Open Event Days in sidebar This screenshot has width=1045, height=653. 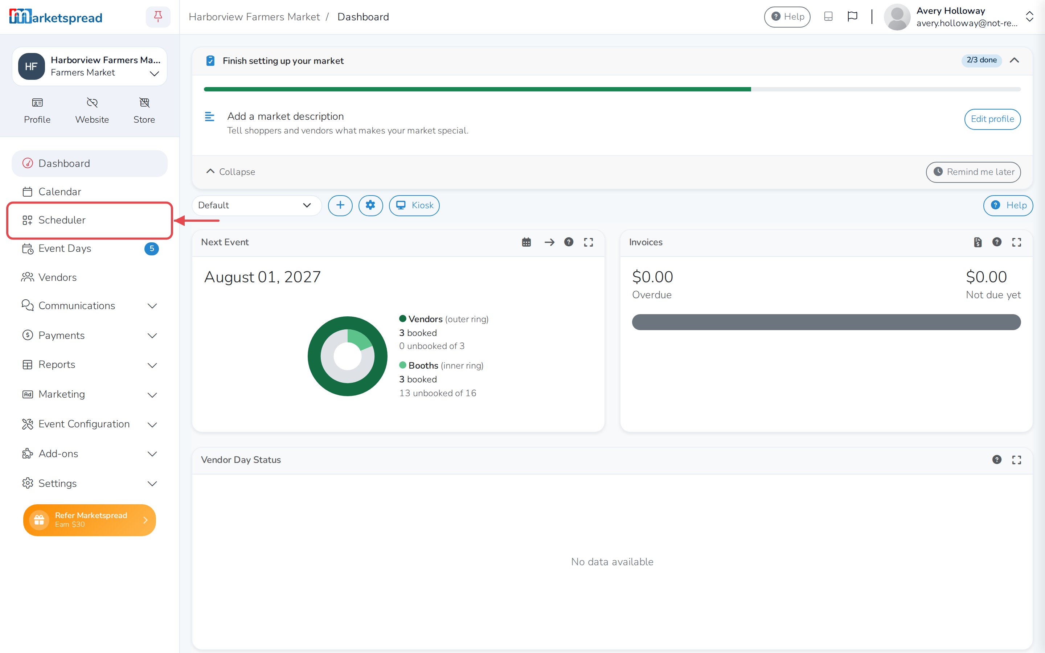click(89, 249)
